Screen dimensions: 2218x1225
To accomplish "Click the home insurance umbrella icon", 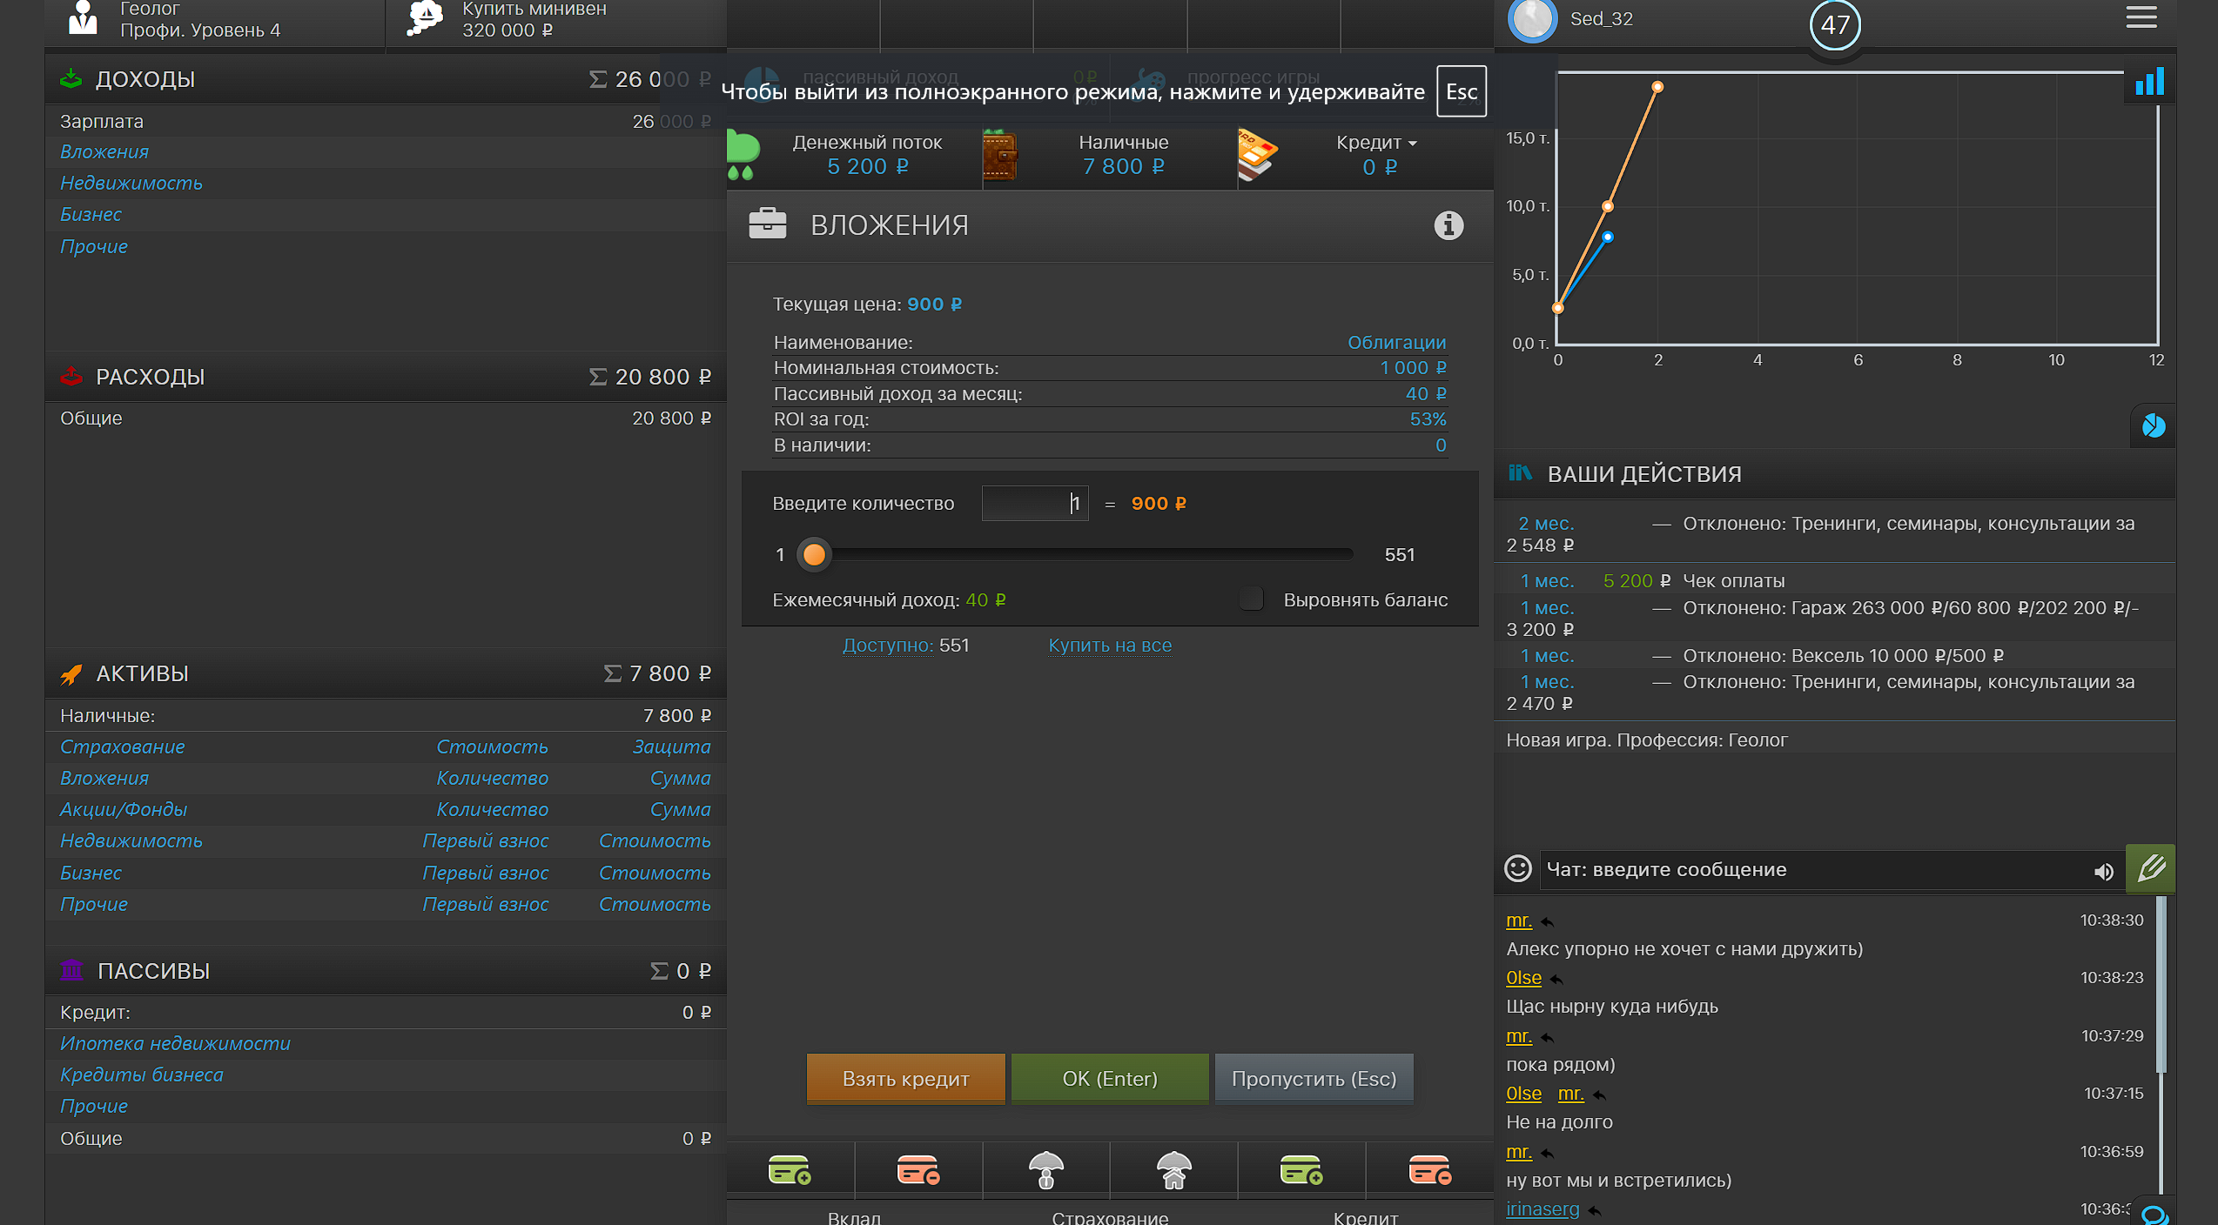I will [1173, 1170].
